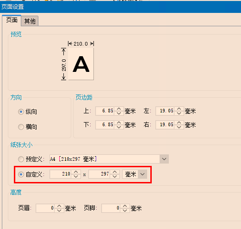
Task: Decrease the custom height 297 value
Action: coord(115,176)
